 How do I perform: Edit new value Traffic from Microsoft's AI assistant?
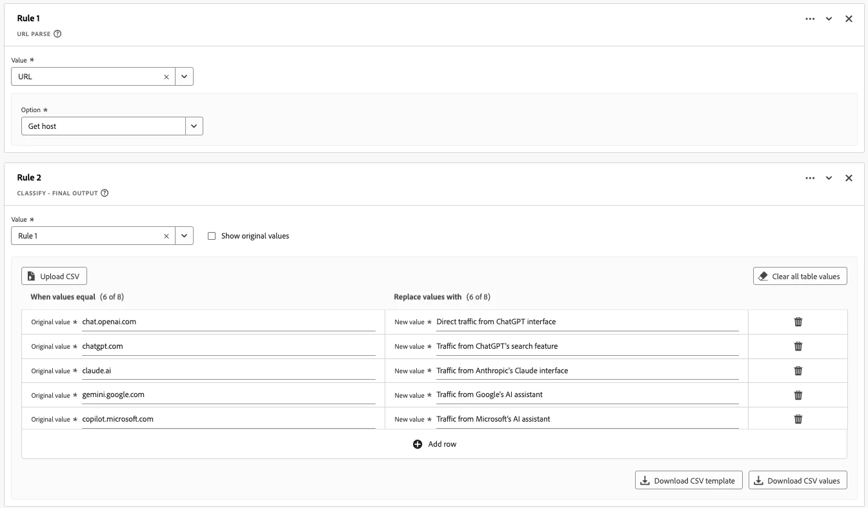tap(587, 419)
